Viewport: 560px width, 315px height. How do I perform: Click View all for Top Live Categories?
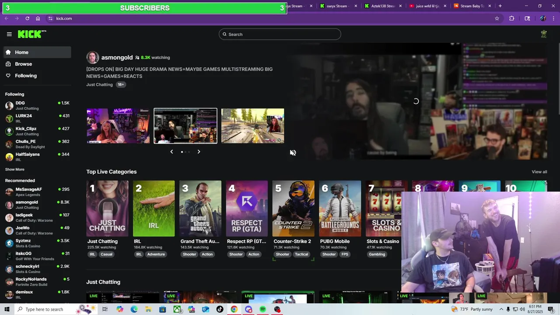click(x=539, y=172)
